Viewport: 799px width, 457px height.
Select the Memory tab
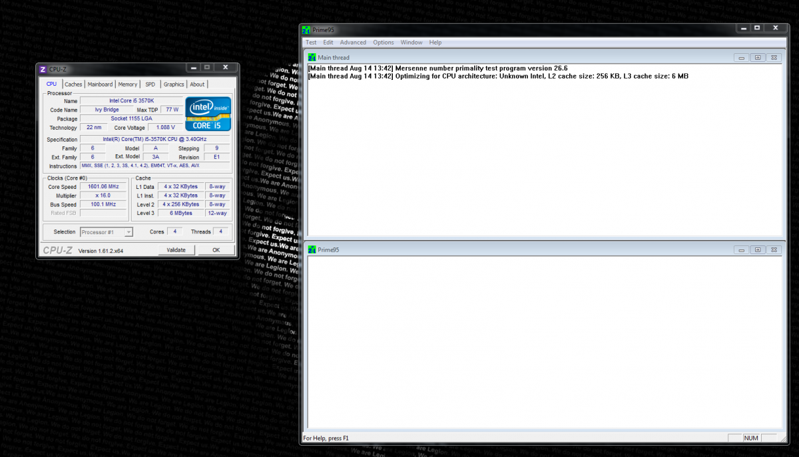click(128, 84)
